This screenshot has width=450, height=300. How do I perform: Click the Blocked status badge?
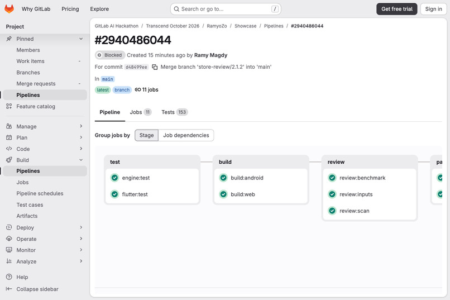click(x=110, y=55)
